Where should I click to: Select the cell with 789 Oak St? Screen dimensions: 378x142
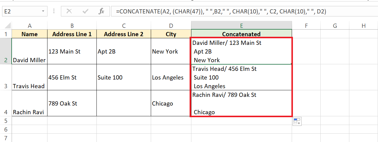(72, 103)
